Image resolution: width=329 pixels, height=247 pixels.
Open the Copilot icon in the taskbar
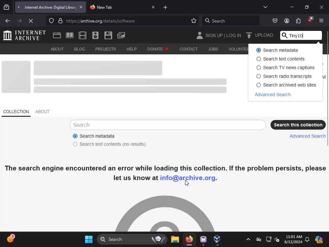pyautogui.click(x=319, y=239)
